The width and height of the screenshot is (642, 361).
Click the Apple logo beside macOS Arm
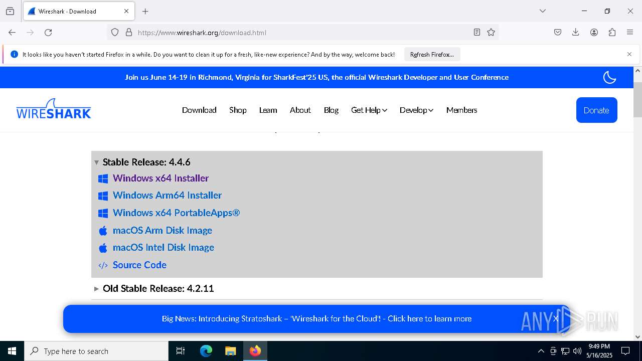pyautogui.click(x=103, y=231)
